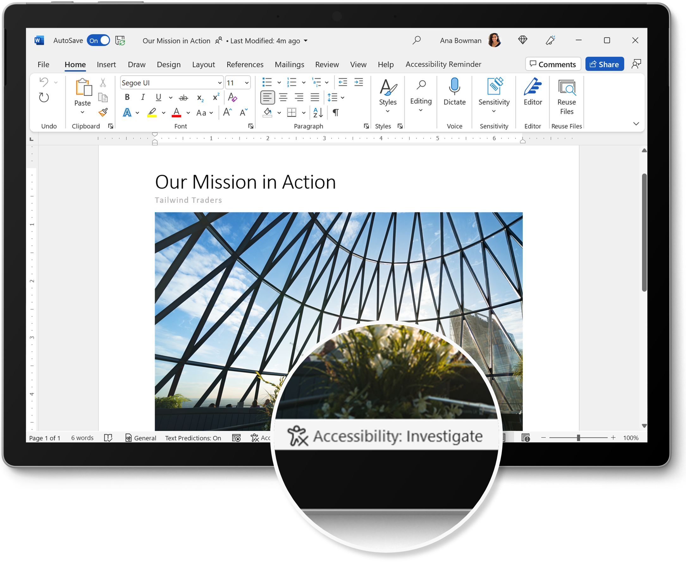Open the Home ribbon tab

76,64
